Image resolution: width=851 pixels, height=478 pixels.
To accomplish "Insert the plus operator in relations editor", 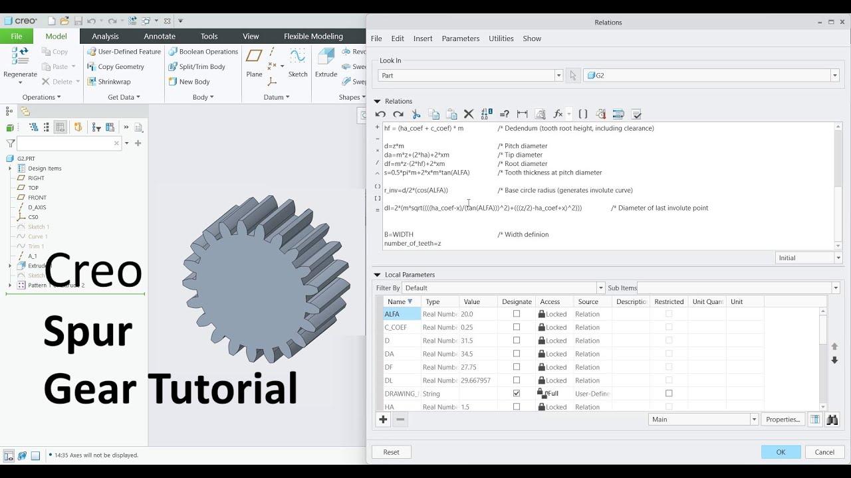I will click(378, 127).
